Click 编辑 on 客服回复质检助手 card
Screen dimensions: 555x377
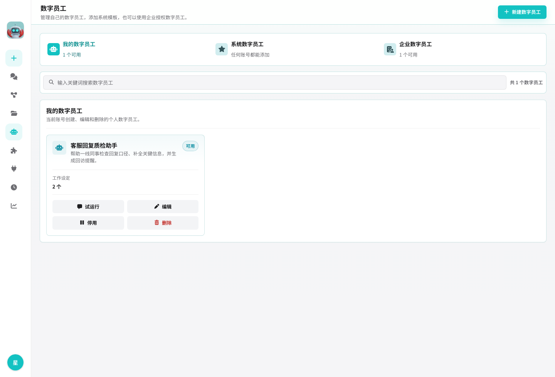coord(163,207)
